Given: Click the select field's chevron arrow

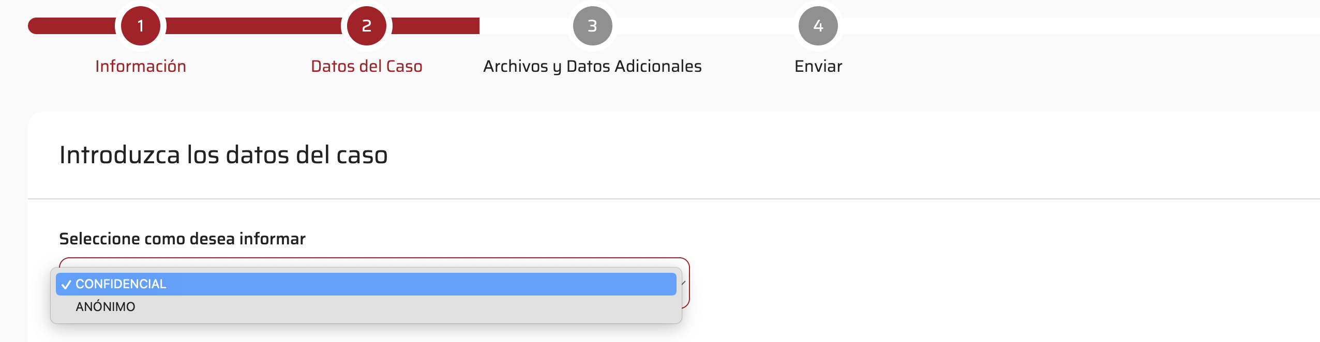Looking at the screenshot, I should (684, 283).
